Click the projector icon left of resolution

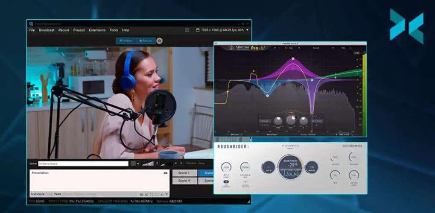click(x=187, y=30)
